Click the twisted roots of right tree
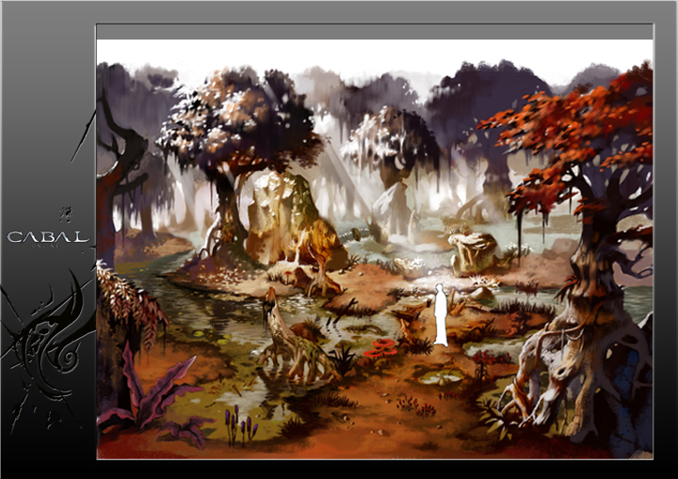The height and width of the screenshot is (479, 678). [565, 376]
